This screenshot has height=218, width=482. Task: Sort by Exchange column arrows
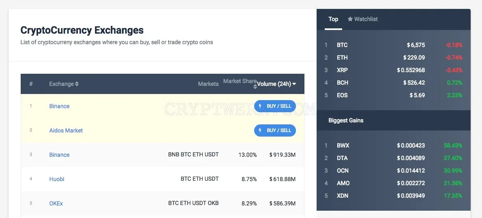click(77, 84)
